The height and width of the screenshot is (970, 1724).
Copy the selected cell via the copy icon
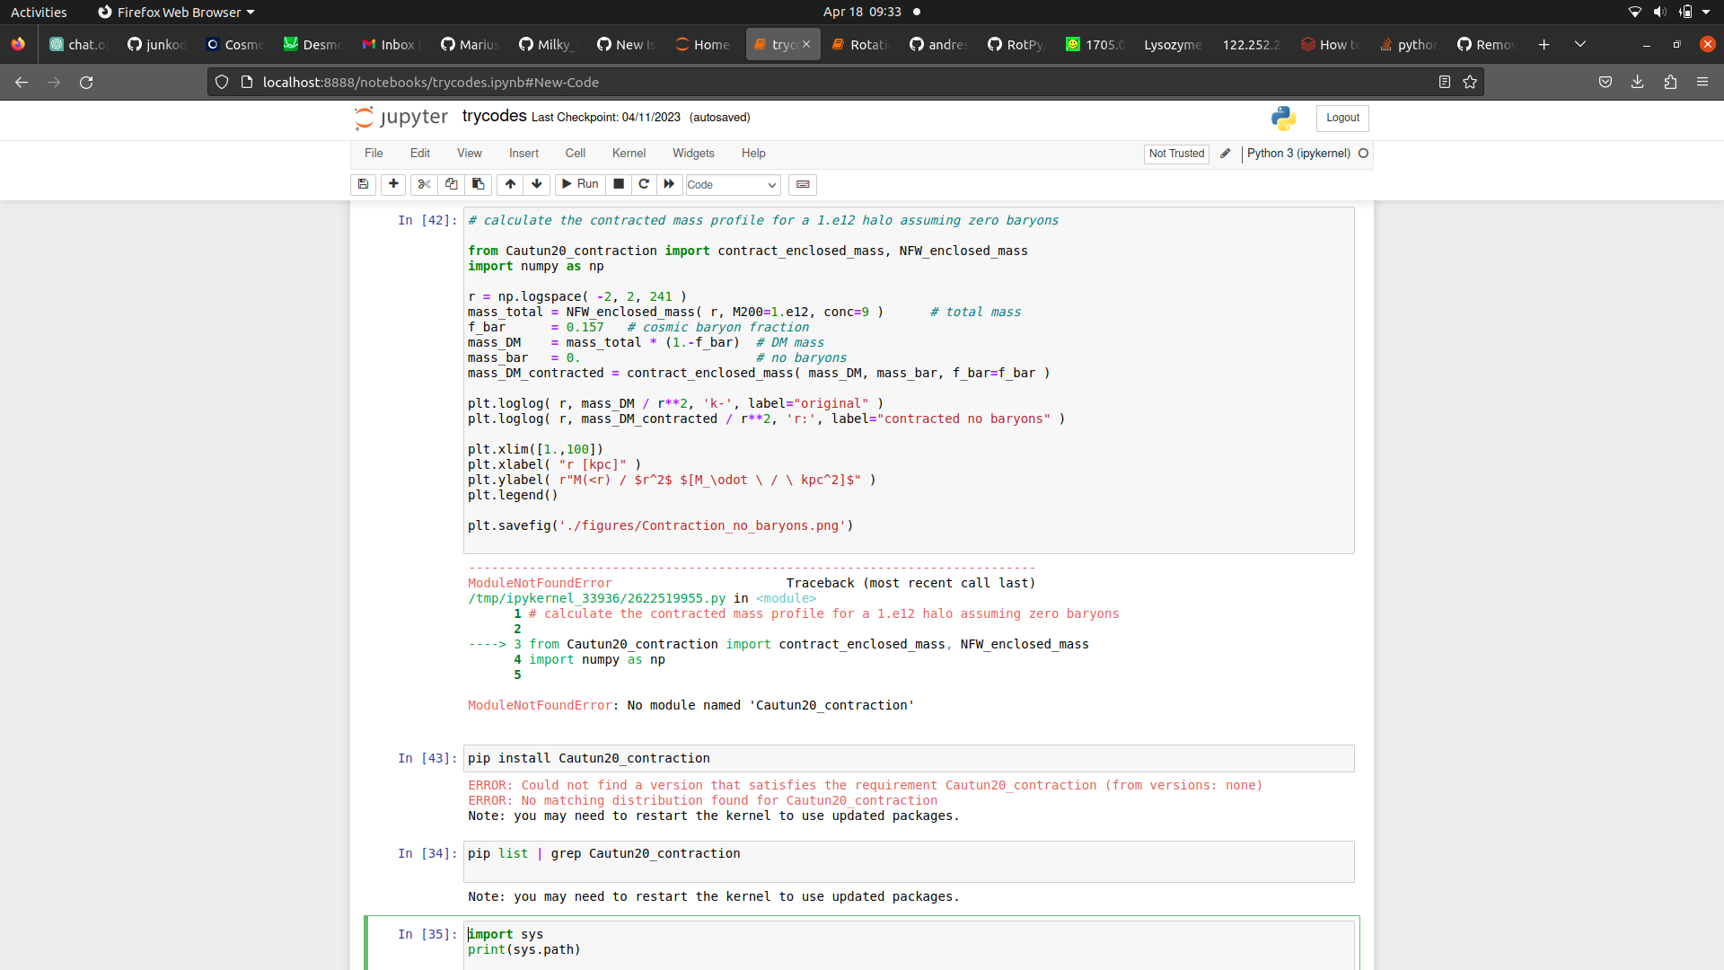click(451, 184)
